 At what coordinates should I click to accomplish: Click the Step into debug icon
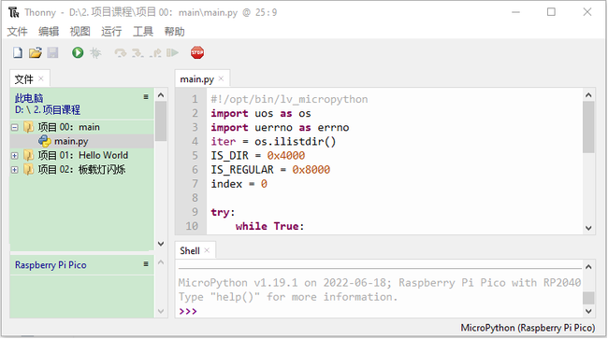pos(138,52)
